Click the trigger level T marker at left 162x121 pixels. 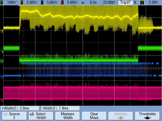tap(2, 51)
